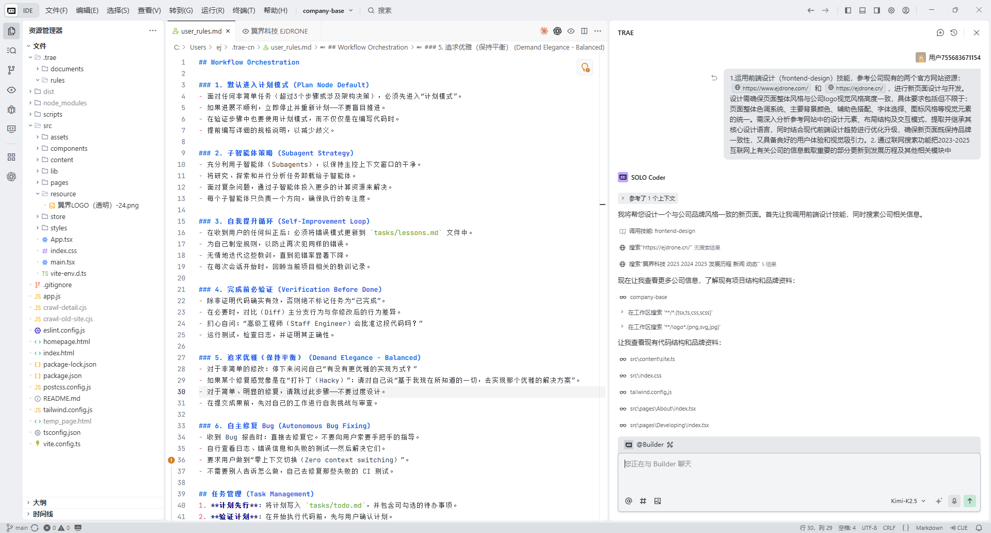Toggle markdown preview eye icon
The height and width of the screenshot is (533, 991).
tap(571, 31)
